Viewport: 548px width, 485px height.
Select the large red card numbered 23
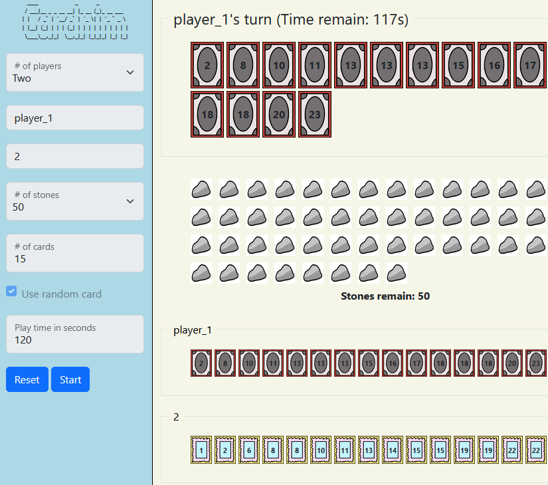tap(315, 114)
